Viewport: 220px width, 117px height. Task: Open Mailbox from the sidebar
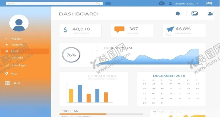pyautogui.click(x=17, y=39)
